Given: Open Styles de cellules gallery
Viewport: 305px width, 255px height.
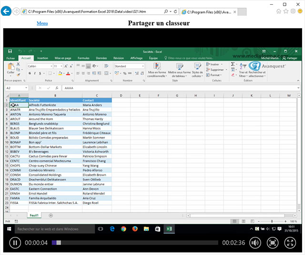Looking at the screenshot, I should pos(197,70).
